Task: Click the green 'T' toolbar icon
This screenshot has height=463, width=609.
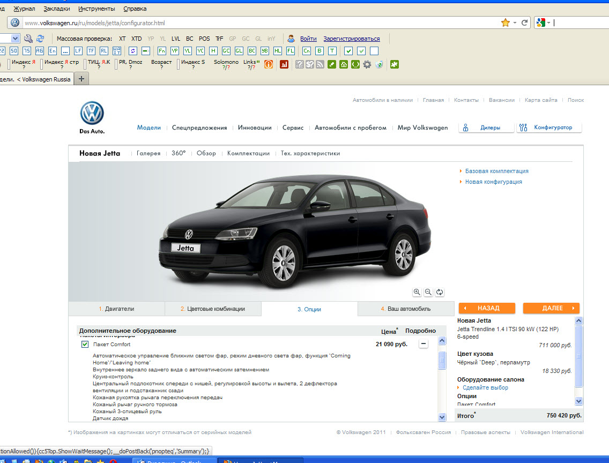Action: coord(332,51)
